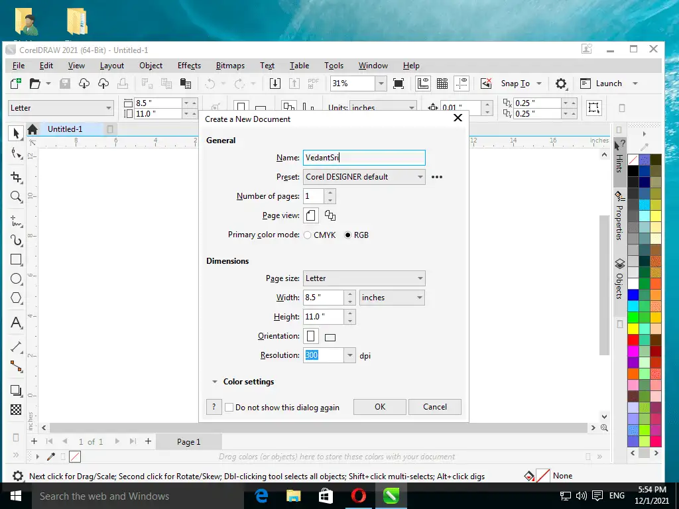Click Cancel in Create a New Document

[435, 407]
